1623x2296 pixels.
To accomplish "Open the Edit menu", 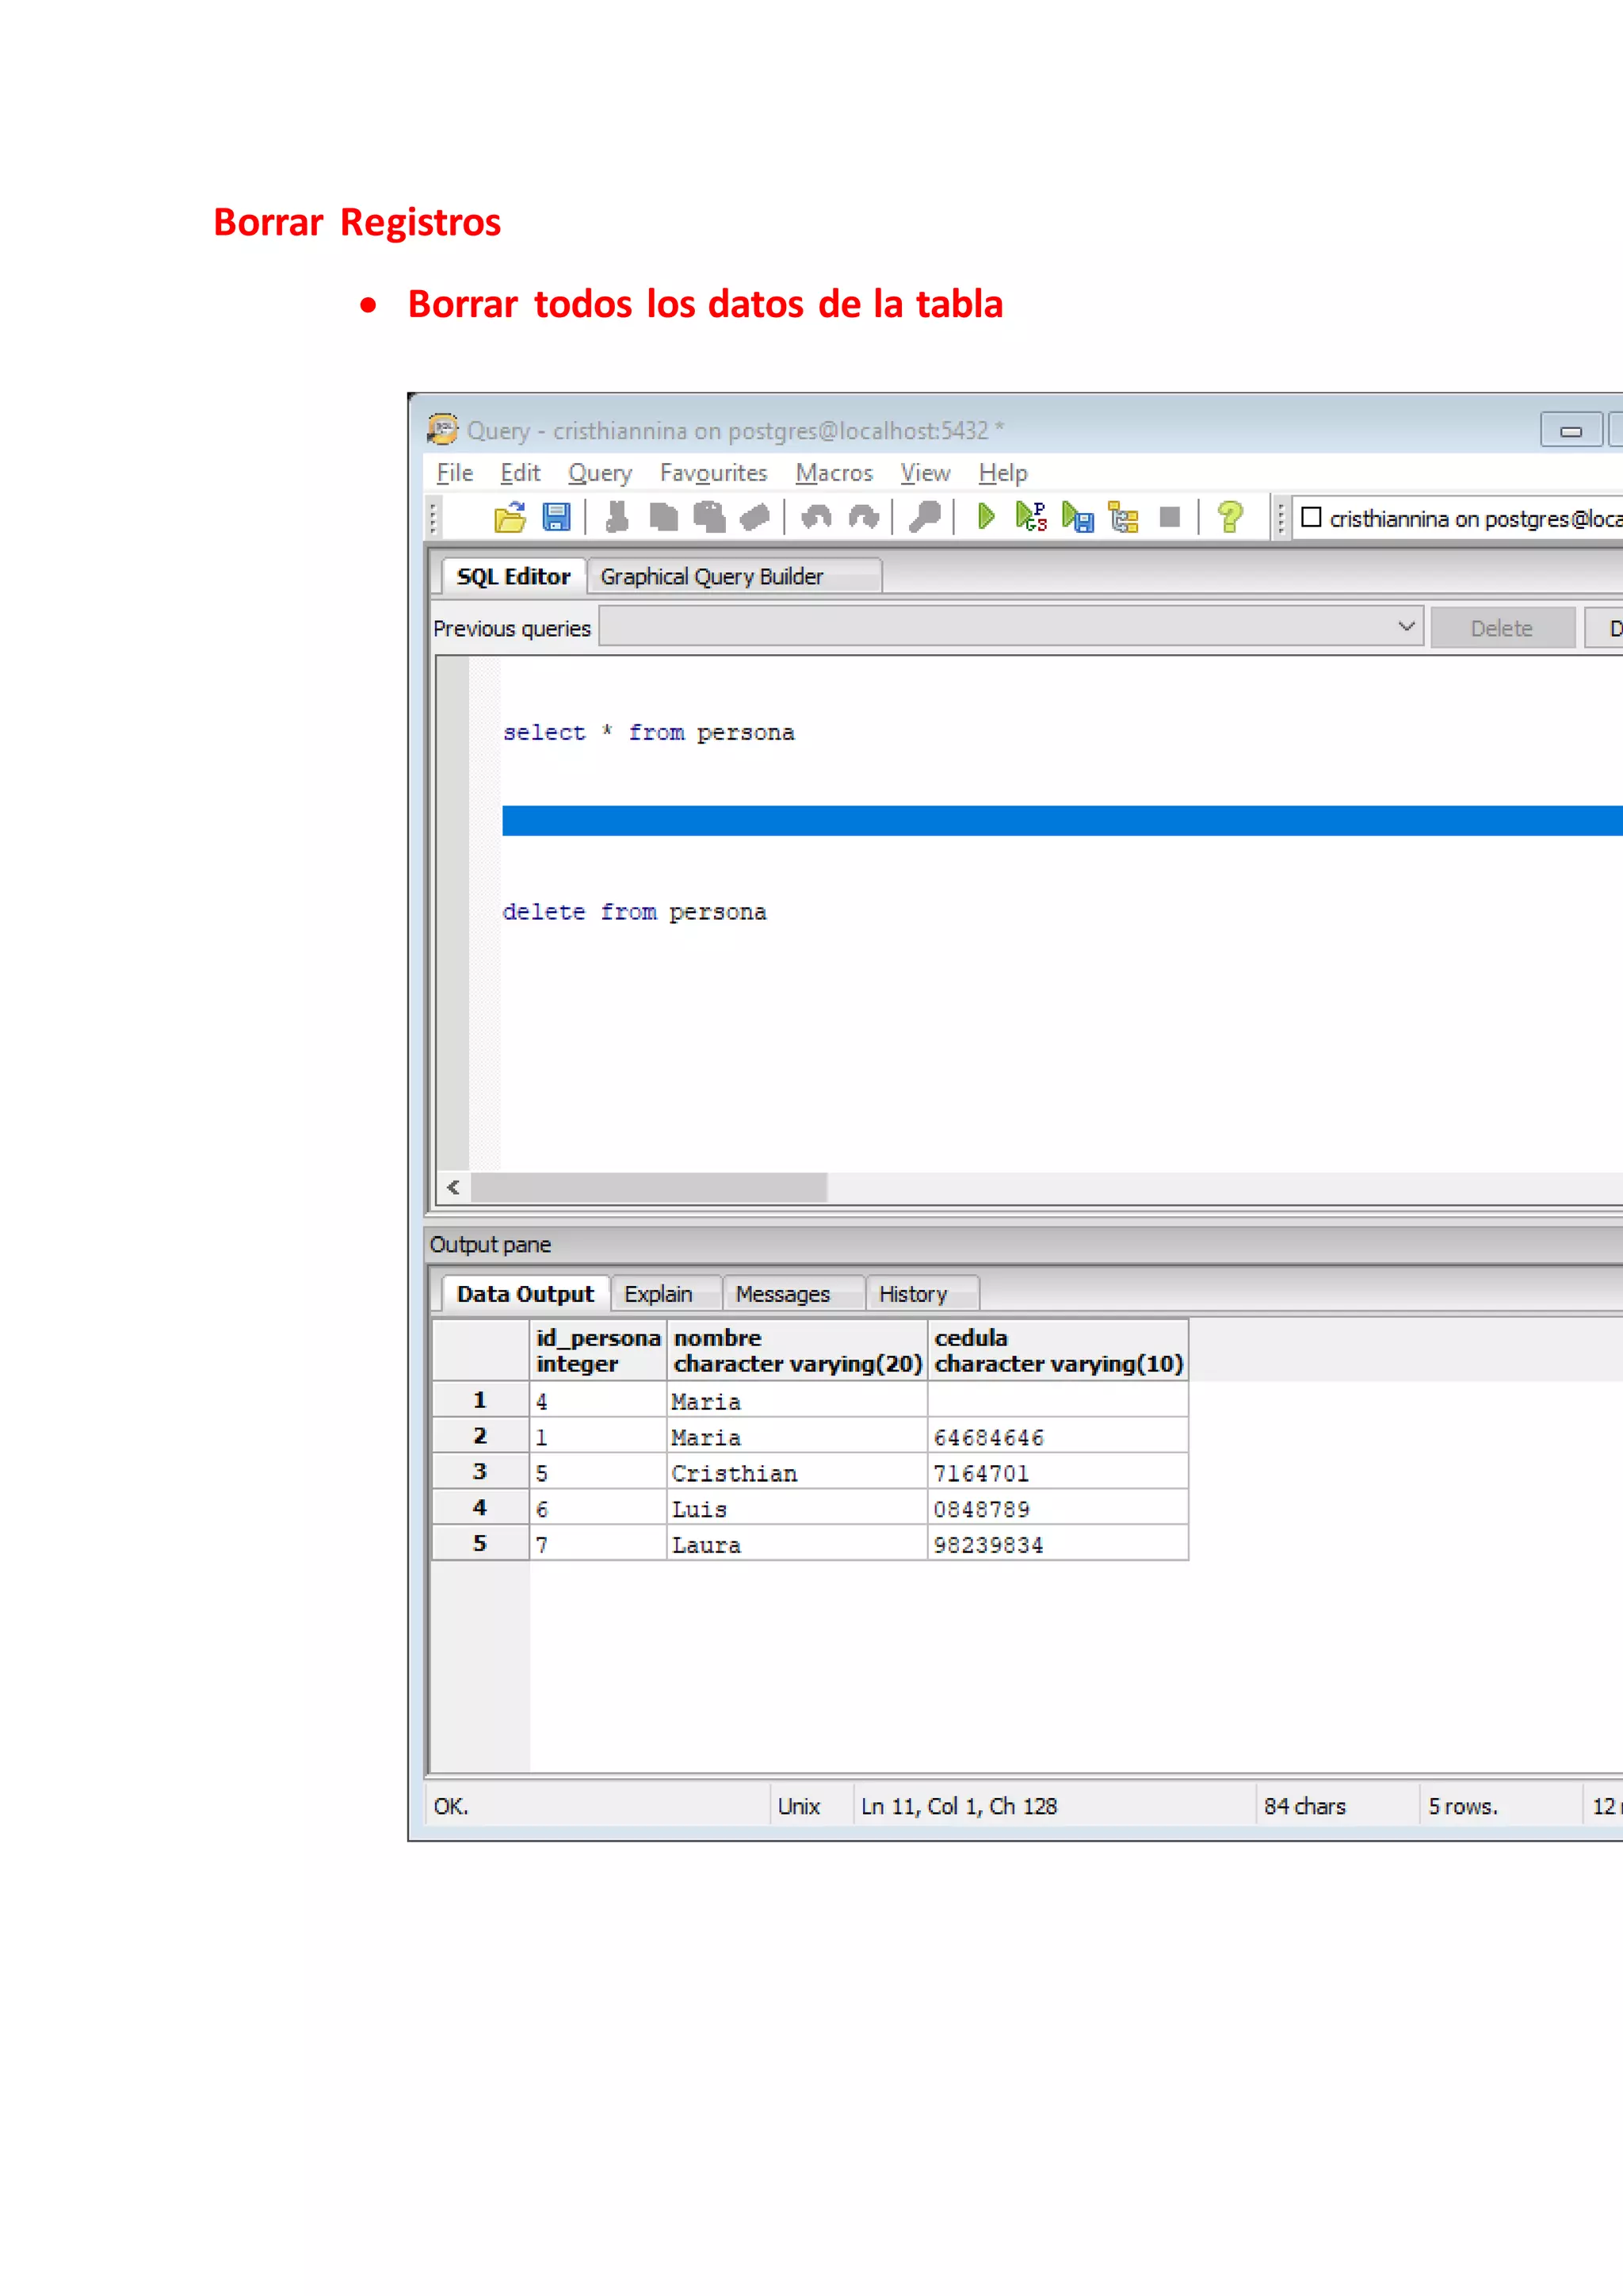I will (x=520, y=473).
